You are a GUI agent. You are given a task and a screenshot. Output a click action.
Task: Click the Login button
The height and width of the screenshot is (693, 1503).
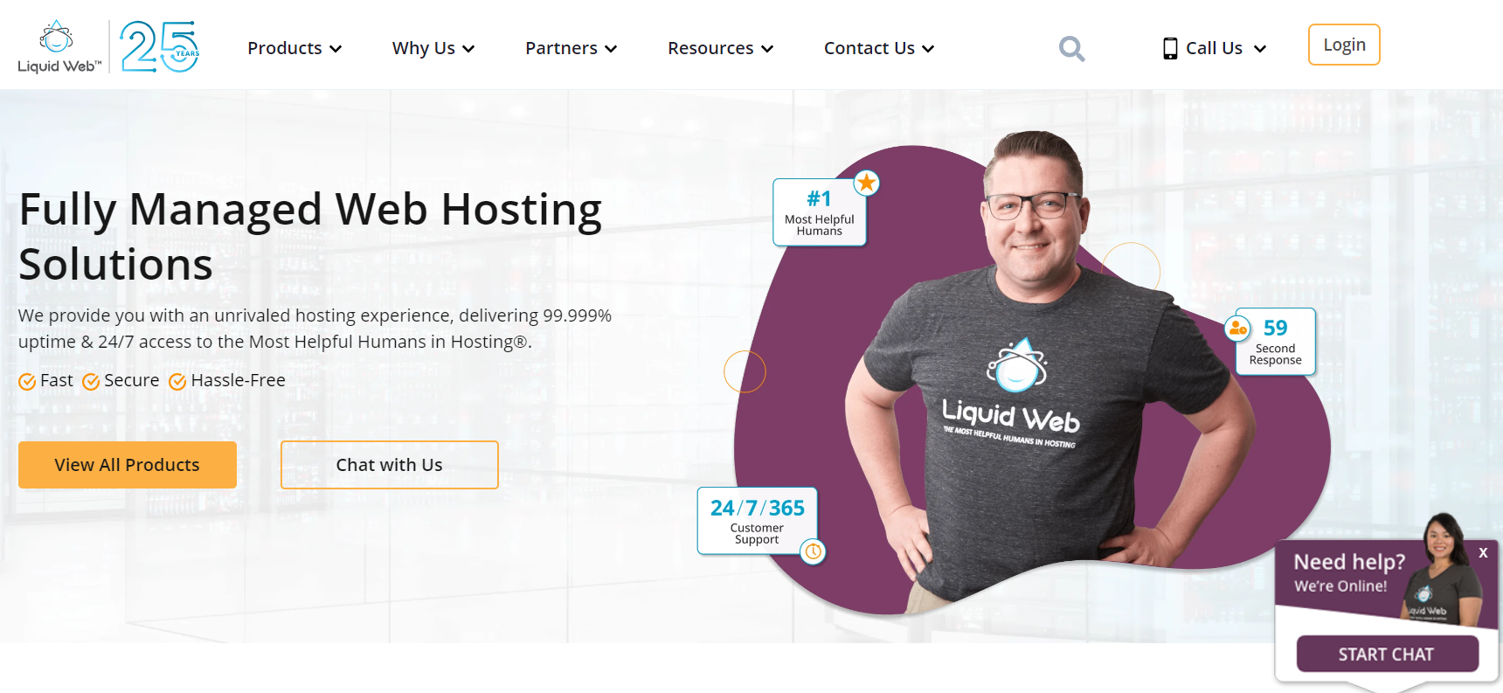1344,45
